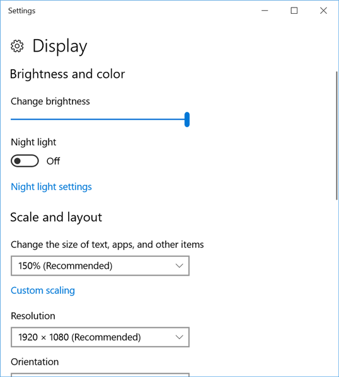The width and height of the screenshot is (339, 377).
Task: Click the middle of the brightness slider track
Action: click(99, 119)
